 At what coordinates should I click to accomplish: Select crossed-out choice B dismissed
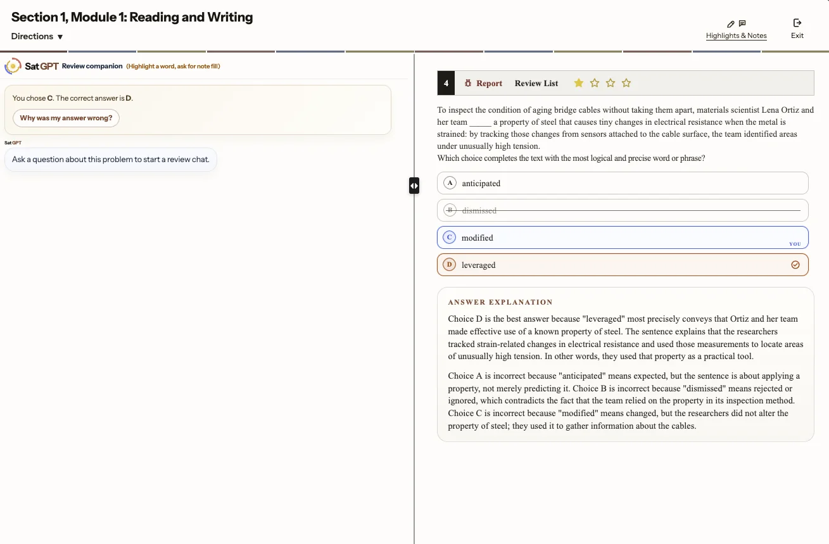(623, 210)
